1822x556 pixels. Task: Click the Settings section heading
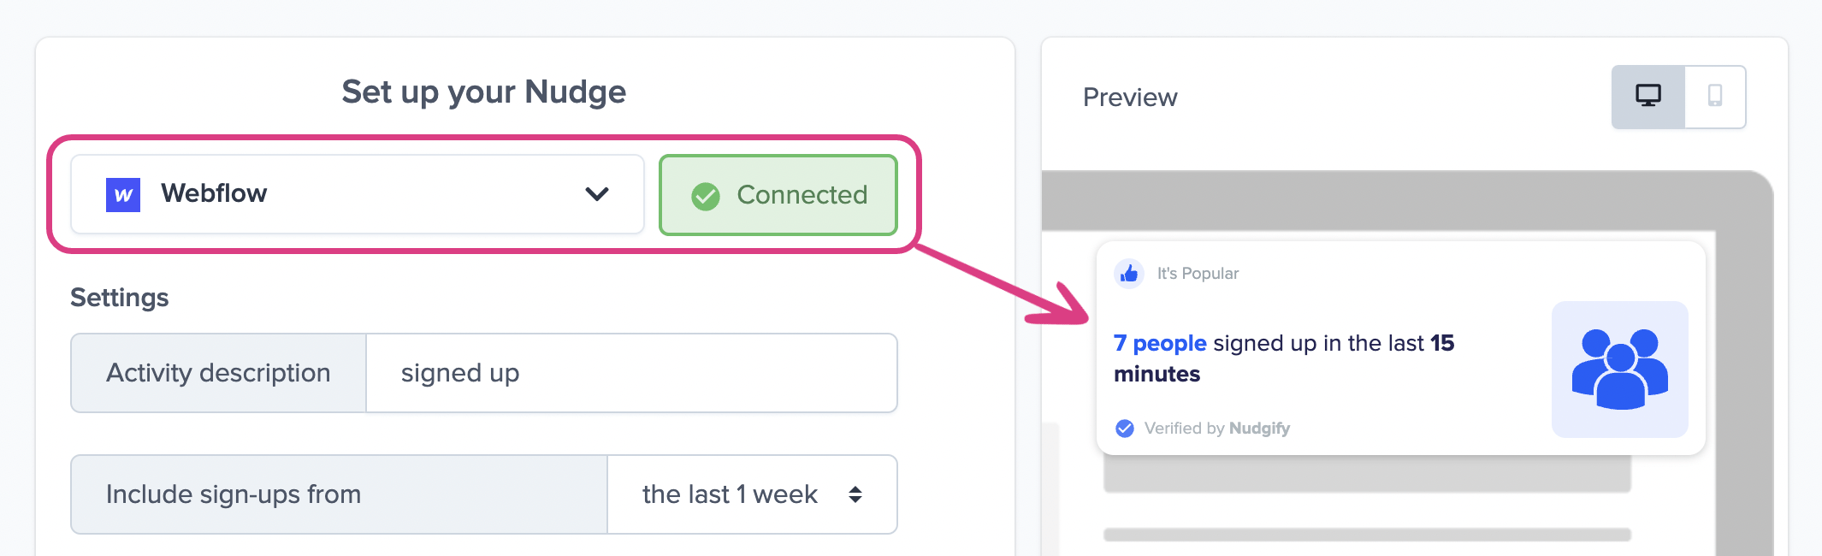pos(120,298)
